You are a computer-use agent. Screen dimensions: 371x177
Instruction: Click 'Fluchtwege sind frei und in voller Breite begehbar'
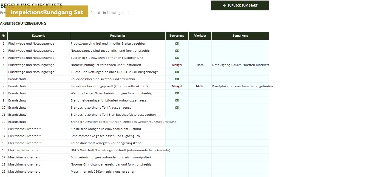[x=108, y=43]
